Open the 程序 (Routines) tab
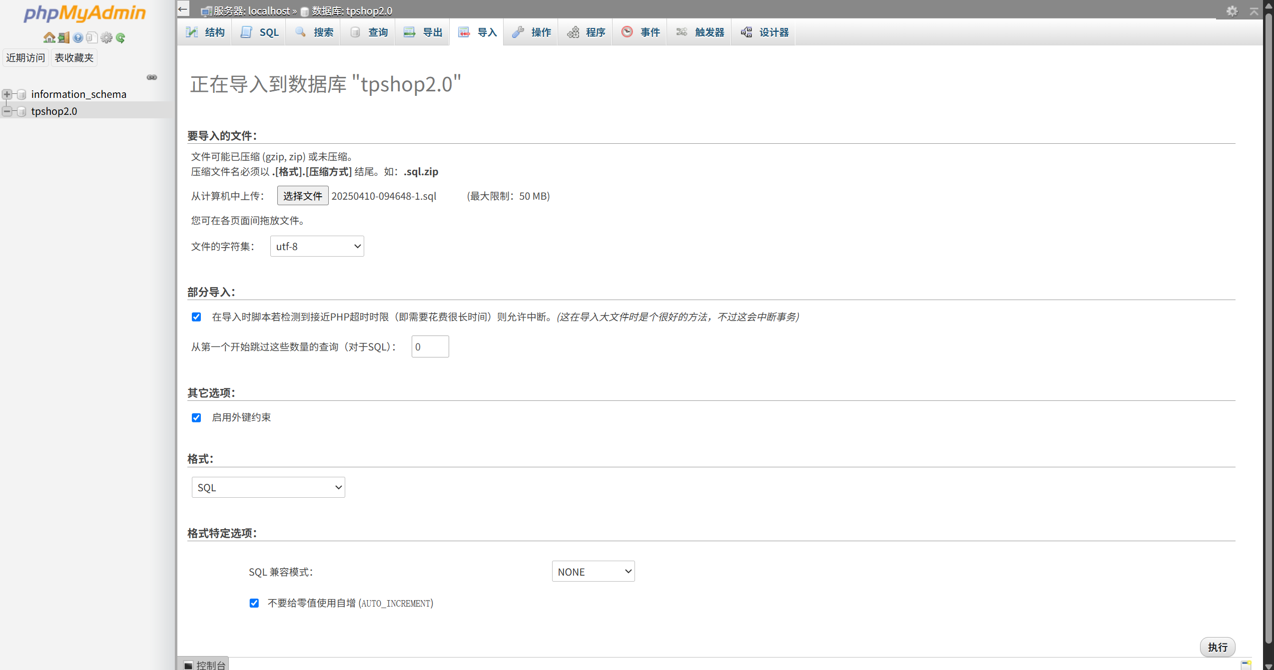 pos(586,32)
